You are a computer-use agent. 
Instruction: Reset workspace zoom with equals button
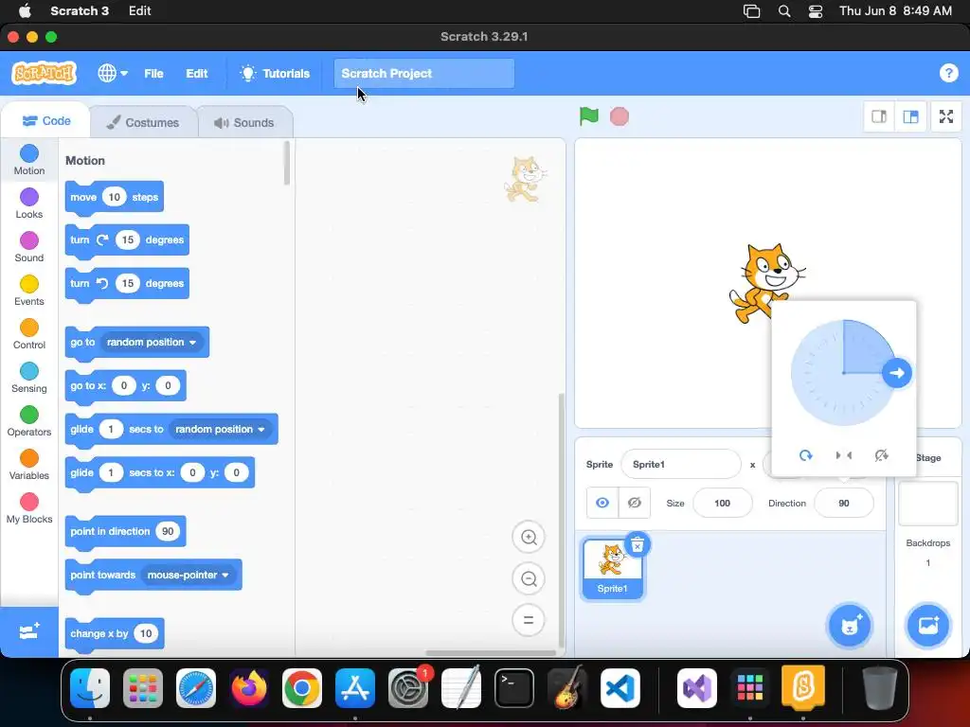(529, 620)
